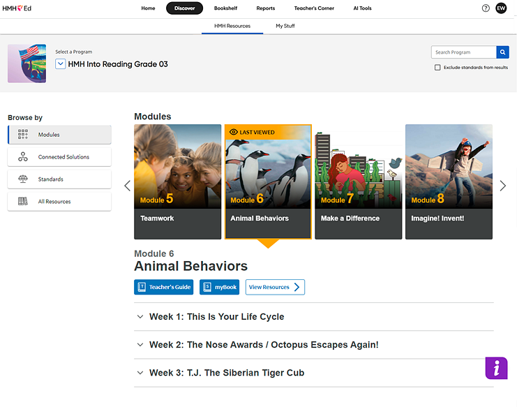The image size is (517, 407).
Task: Go to the Home nav item
Action: [148, 8]
